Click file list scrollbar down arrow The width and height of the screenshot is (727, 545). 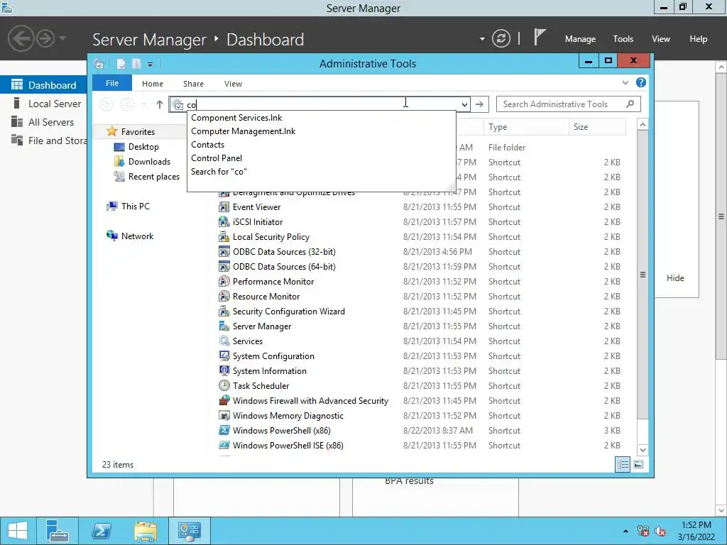pos(643,449)
